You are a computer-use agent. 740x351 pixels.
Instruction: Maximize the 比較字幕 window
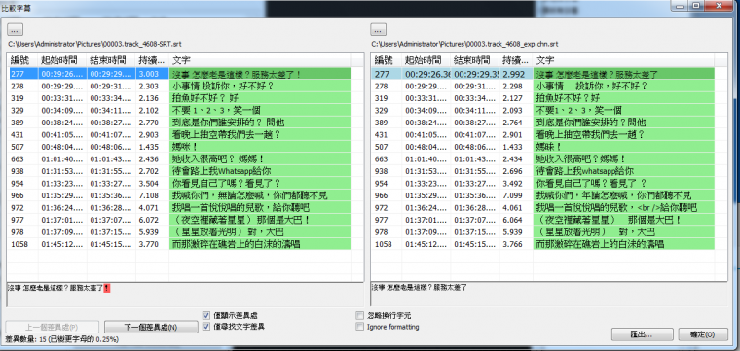(695, 5)
